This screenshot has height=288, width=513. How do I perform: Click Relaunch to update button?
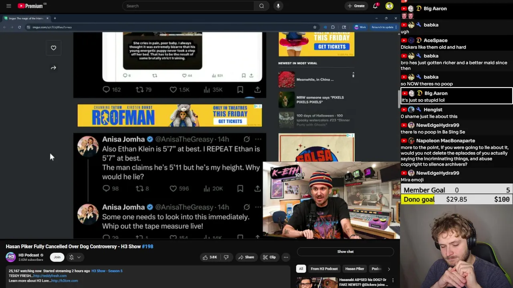(382, 27)
